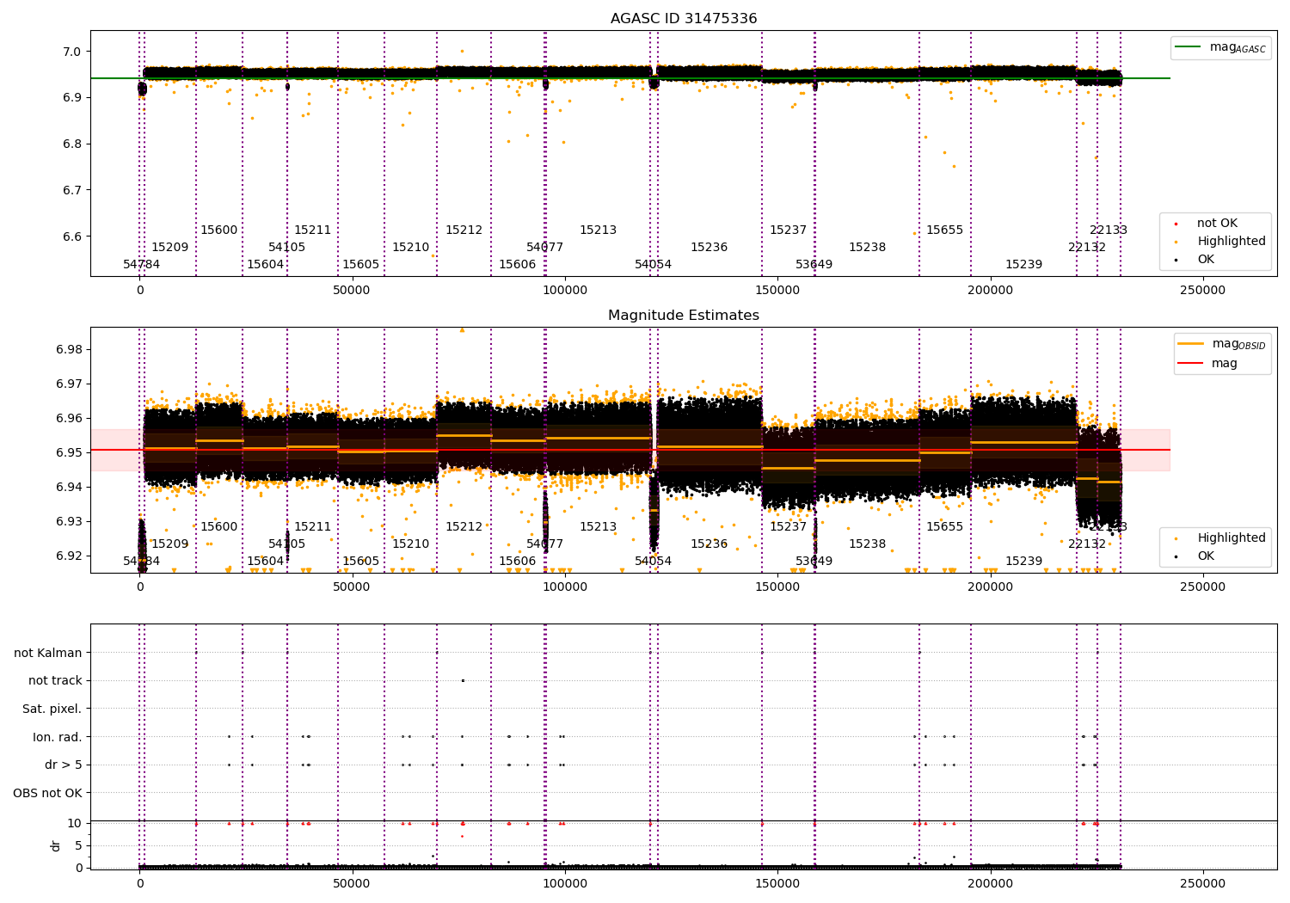The height and width of the screenshot is (903, 1290).
Task: Click the 6.7 y-axis tick label
Action: coord(72,190)
